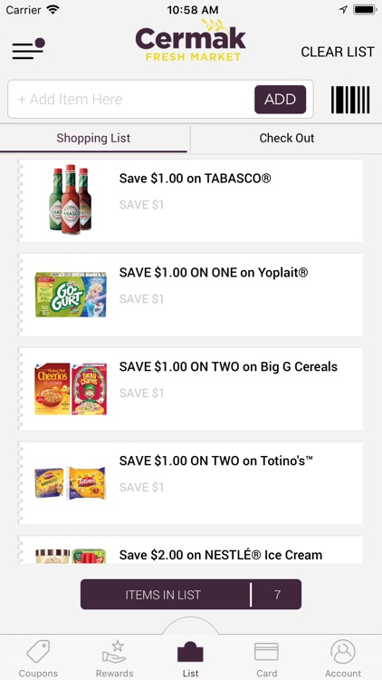Tap the Go-Gurt product thumbnail

[x=71, y=295]
